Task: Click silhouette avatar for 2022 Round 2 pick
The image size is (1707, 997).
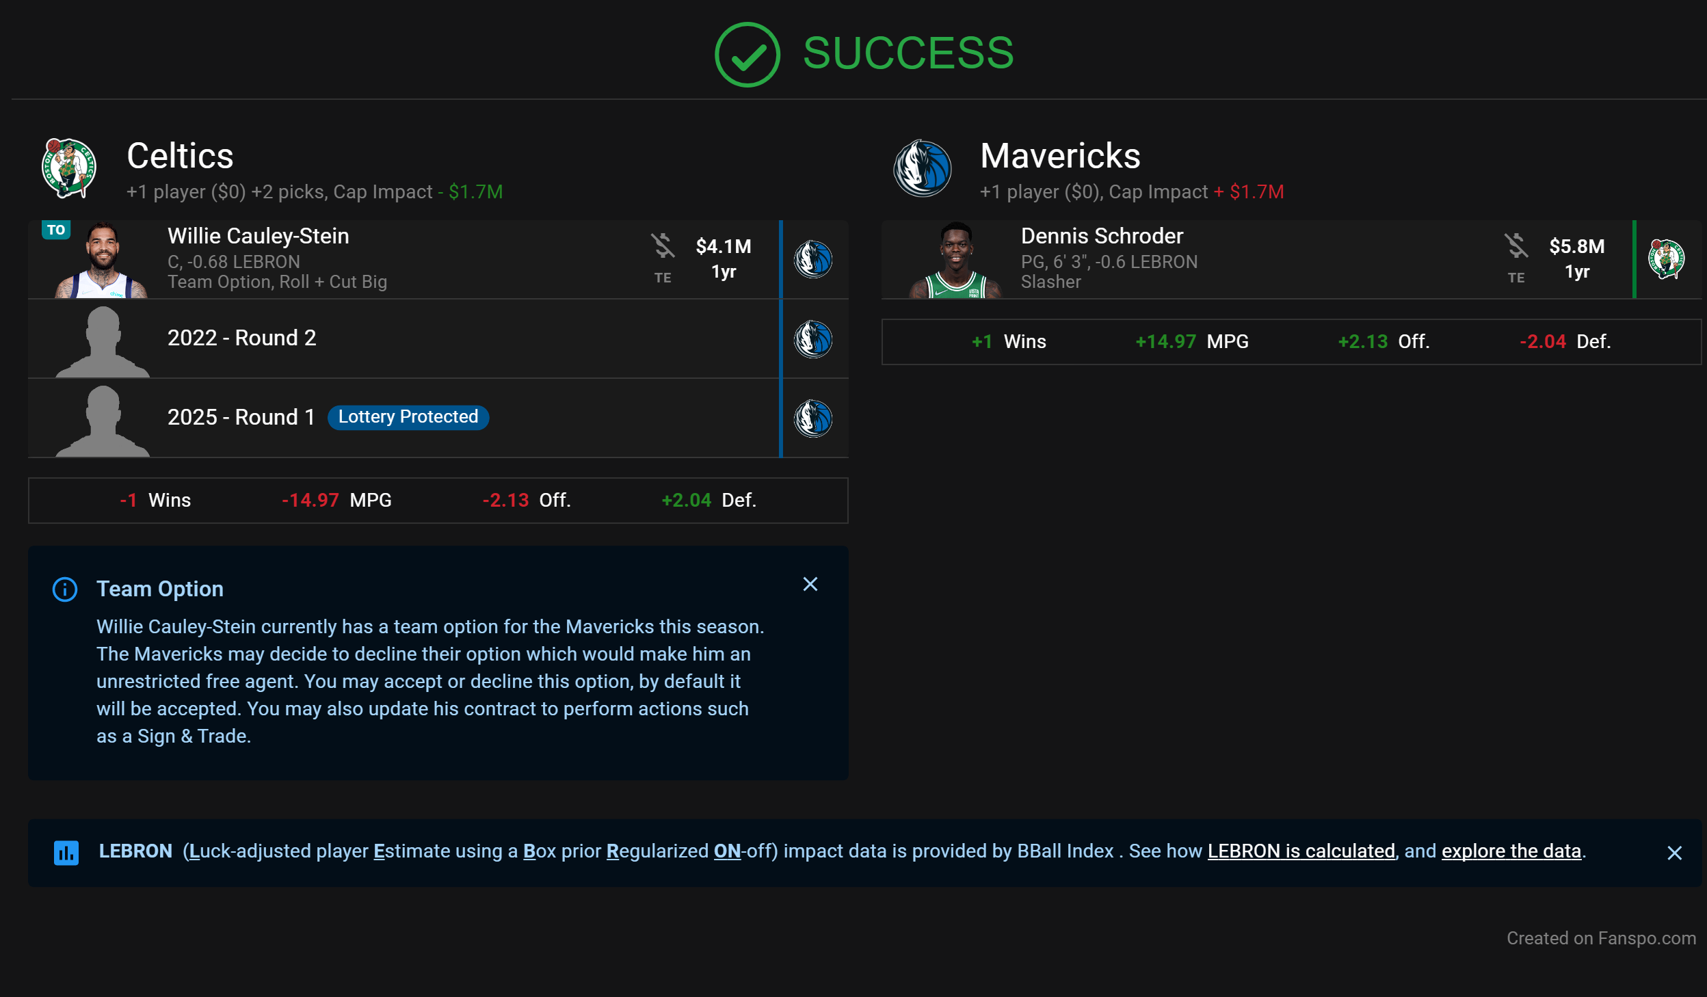Action: coord(103,341)
